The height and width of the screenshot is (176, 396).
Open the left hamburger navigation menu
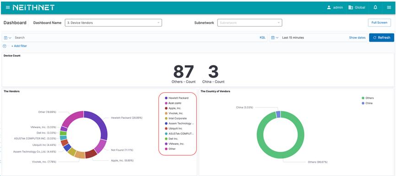[8, 8]
